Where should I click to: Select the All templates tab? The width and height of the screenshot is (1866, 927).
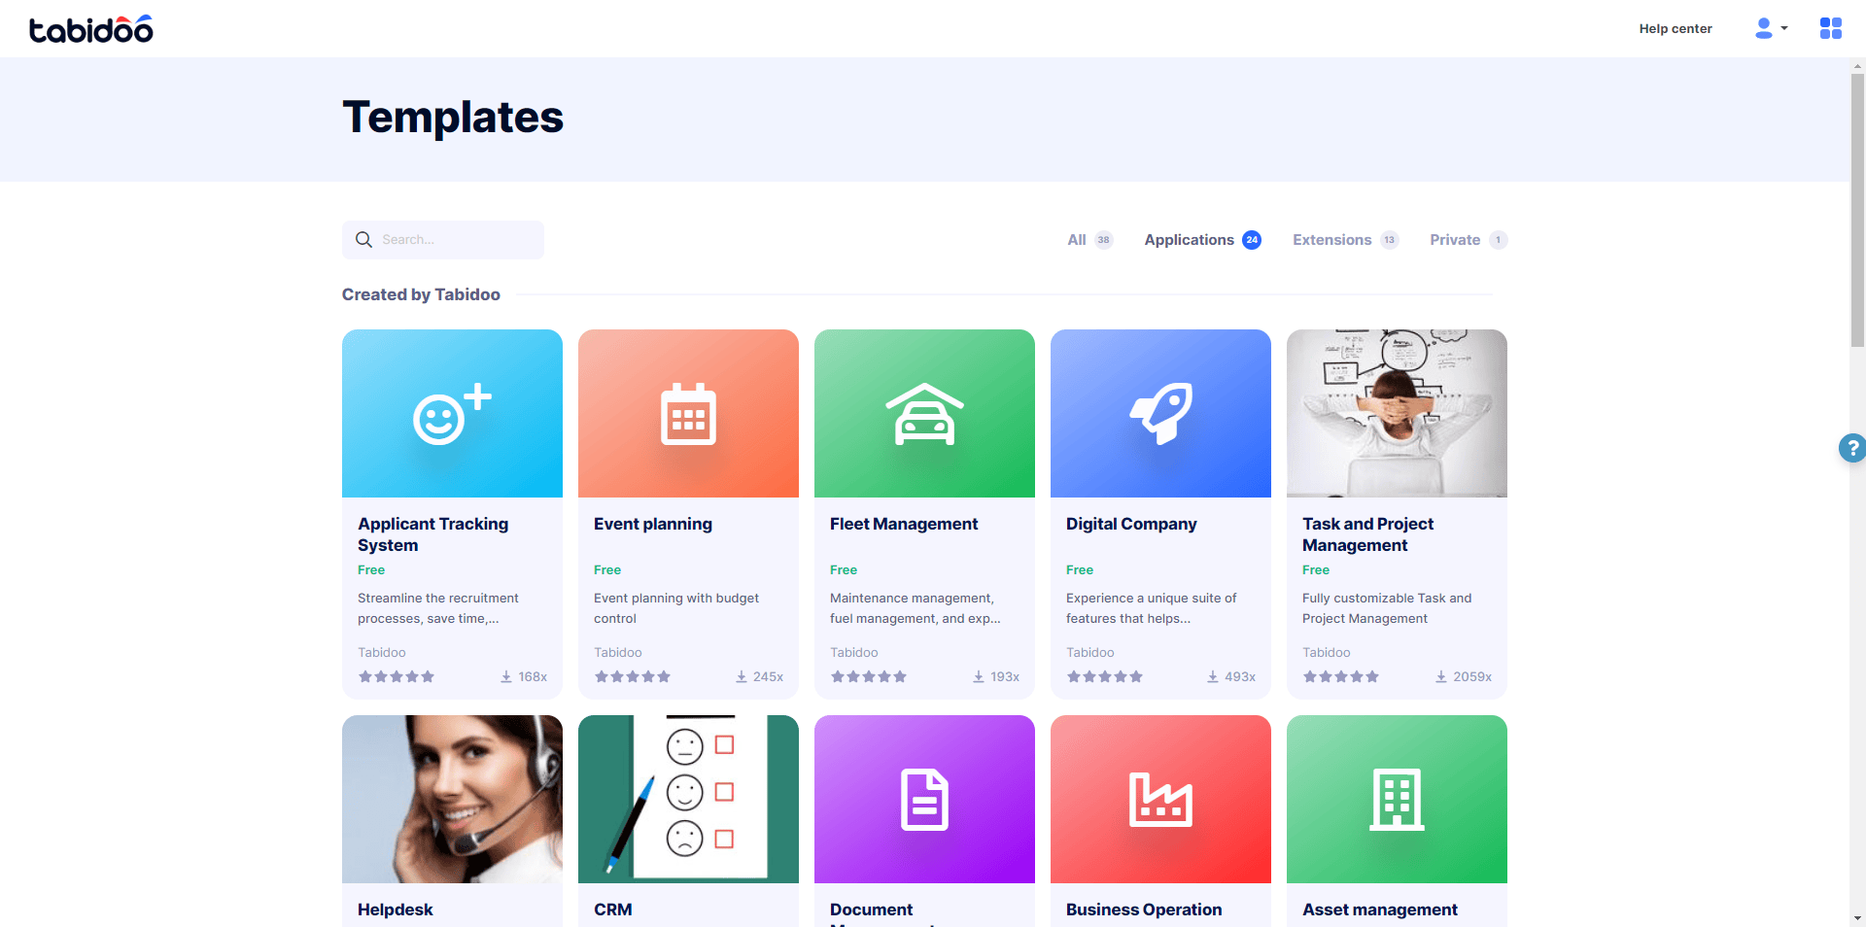[1089, 239]
